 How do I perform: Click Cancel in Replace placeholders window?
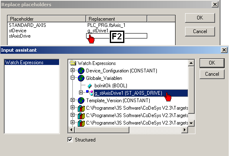click(x=200, y=31)
